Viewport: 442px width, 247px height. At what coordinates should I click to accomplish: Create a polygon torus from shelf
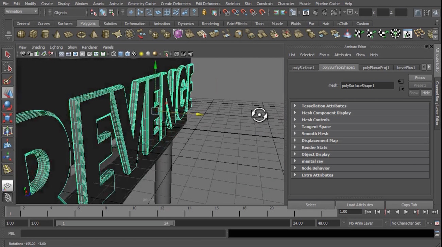tap(81, 34)
